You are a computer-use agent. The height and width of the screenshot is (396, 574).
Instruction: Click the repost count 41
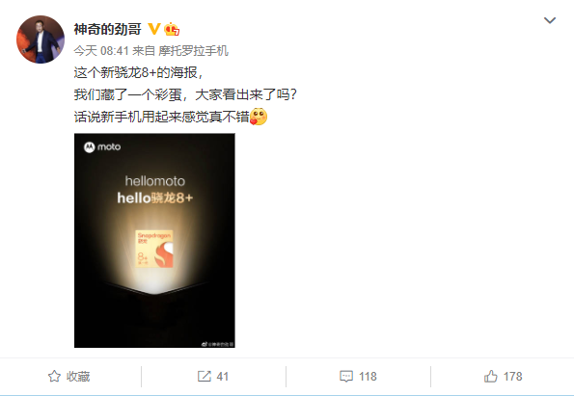point(223,377)
